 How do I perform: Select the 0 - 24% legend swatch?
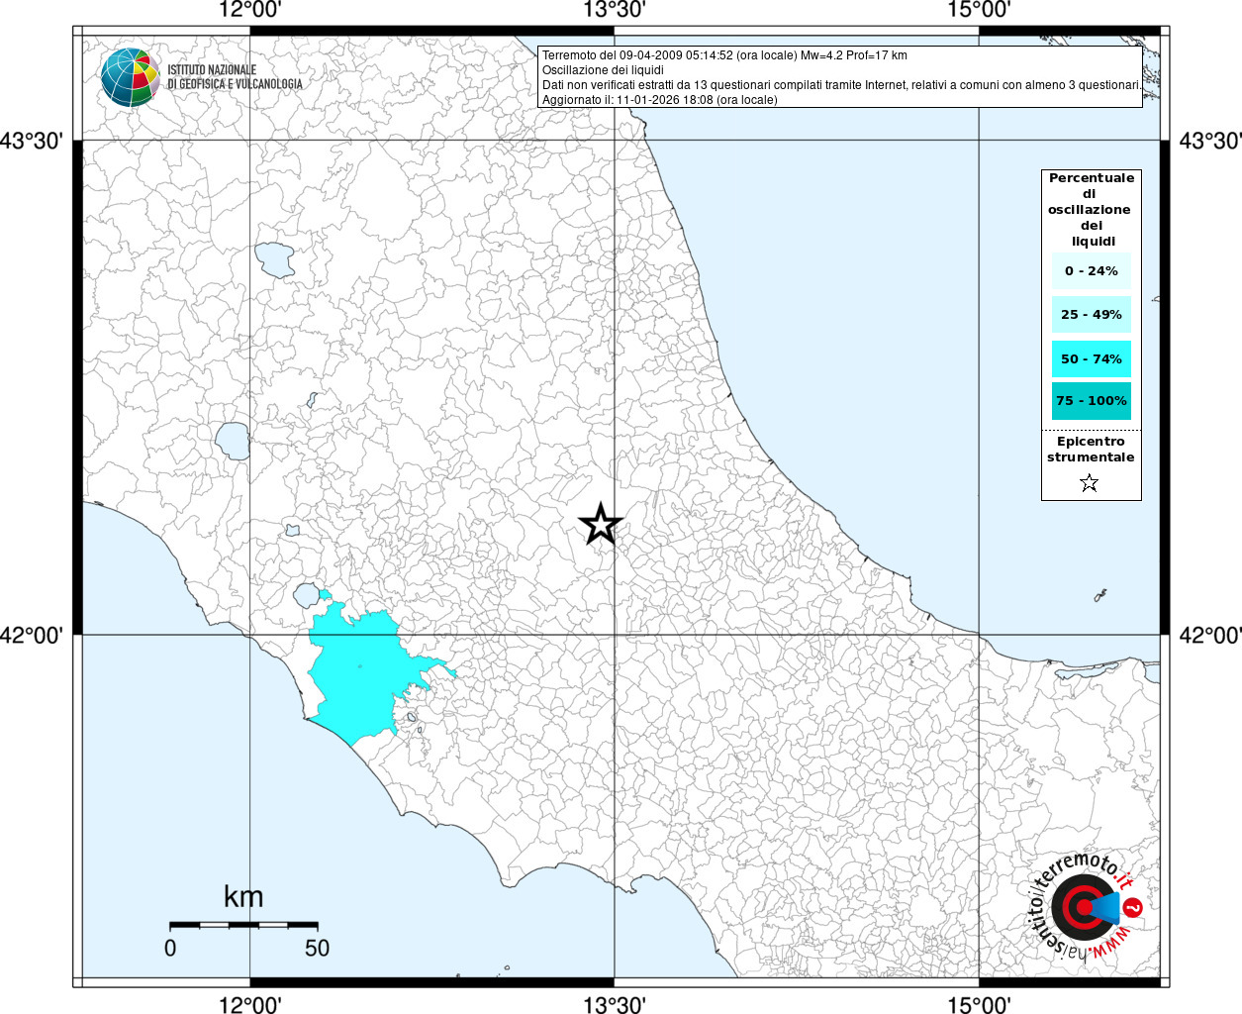tap(1092, 270)
